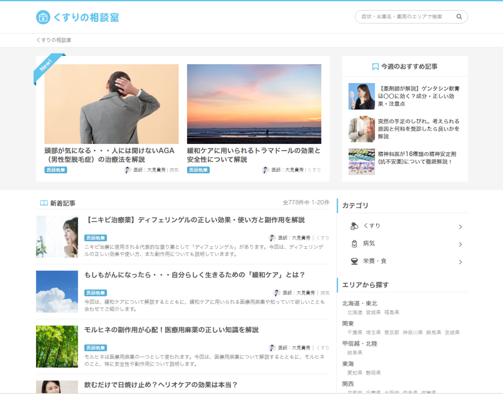Click doctor avatar on Tramadol article
The image size is (503, 394).
point(265,170)
